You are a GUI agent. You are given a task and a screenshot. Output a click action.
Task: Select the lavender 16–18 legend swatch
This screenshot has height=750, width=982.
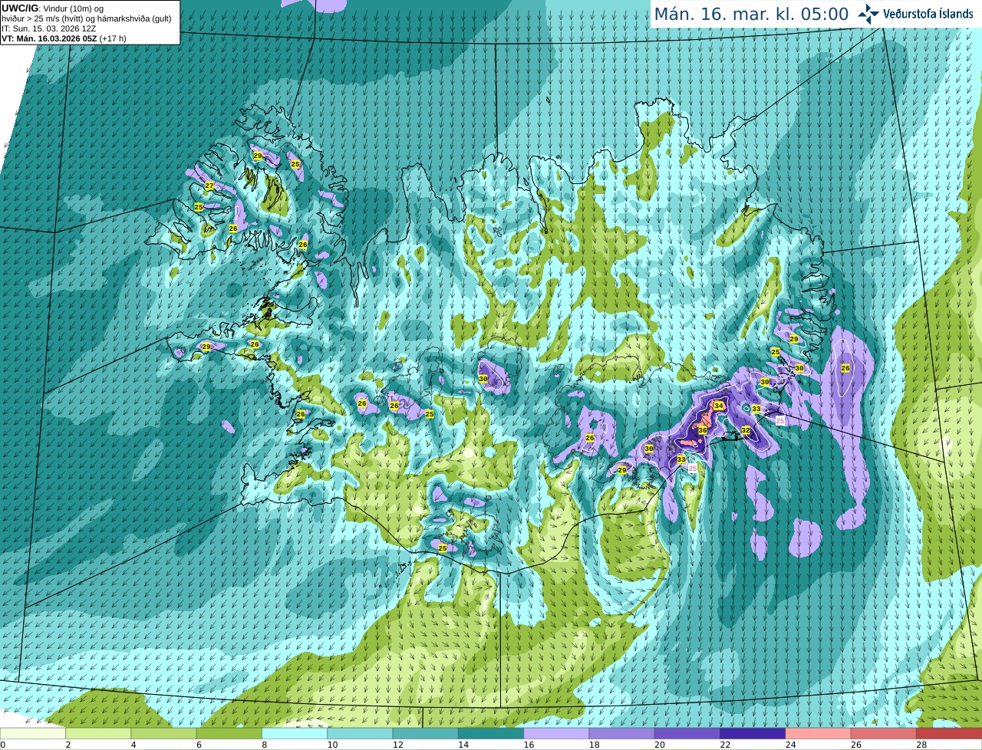[556, 733]
